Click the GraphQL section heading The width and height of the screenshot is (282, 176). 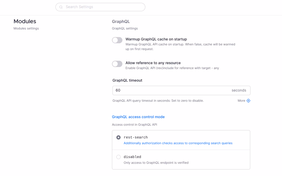121,21
